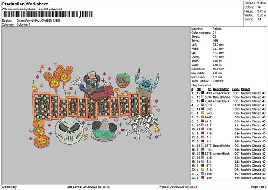
Task: Click the Machine value Tajima
Action: click(x=217, y=29)
